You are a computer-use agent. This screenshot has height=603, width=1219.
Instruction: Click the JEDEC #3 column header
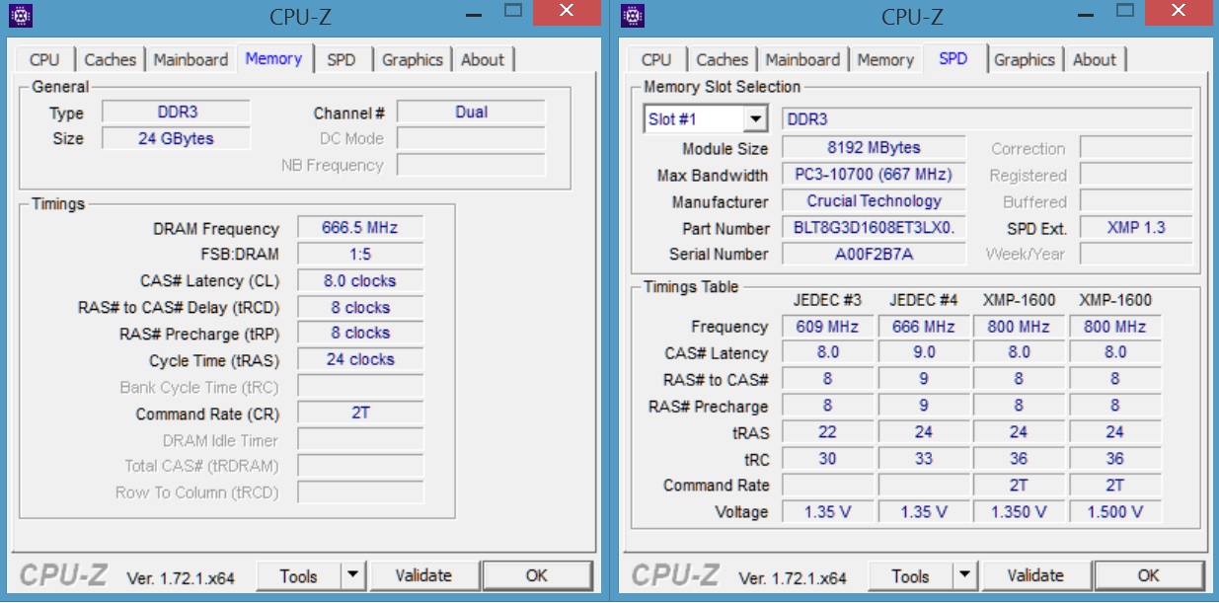826,300
